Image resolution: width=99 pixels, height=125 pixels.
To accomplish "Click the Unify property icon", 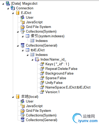I will click(42, 83).
